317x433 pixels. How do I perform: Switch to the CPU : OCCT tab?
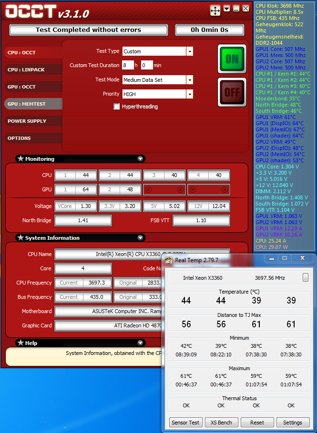coord(33,52)
